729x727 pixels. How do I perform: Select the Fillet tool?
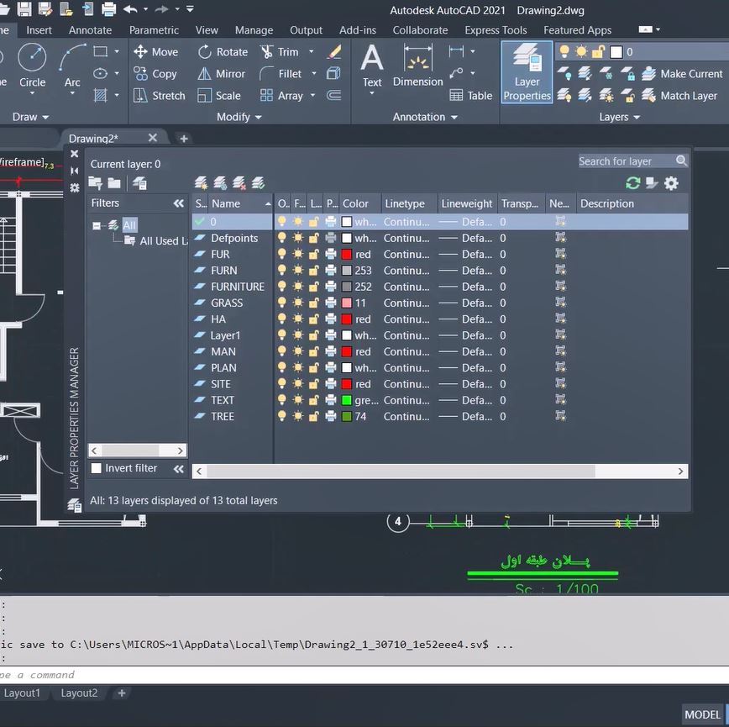tap(281, 73)
